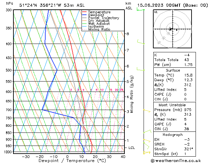Select the Wet Adiabat legend entry
Screen dimensions: 211x163
[99, 24]
